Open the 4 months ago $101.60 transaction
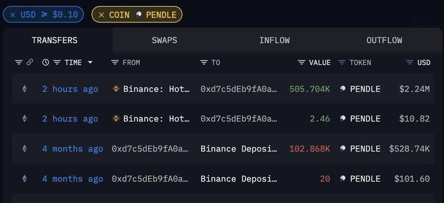 (x=73, y=179)
